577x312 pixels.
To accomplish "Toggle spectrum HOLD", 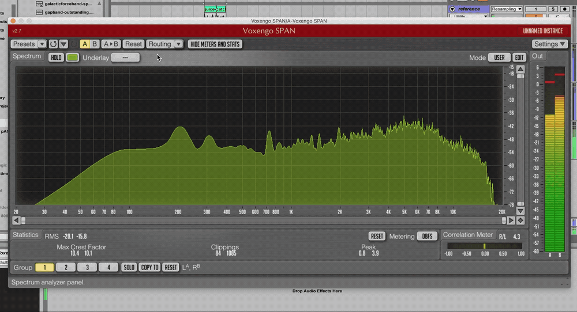I will pyautogui.click(x=56, y=58).
